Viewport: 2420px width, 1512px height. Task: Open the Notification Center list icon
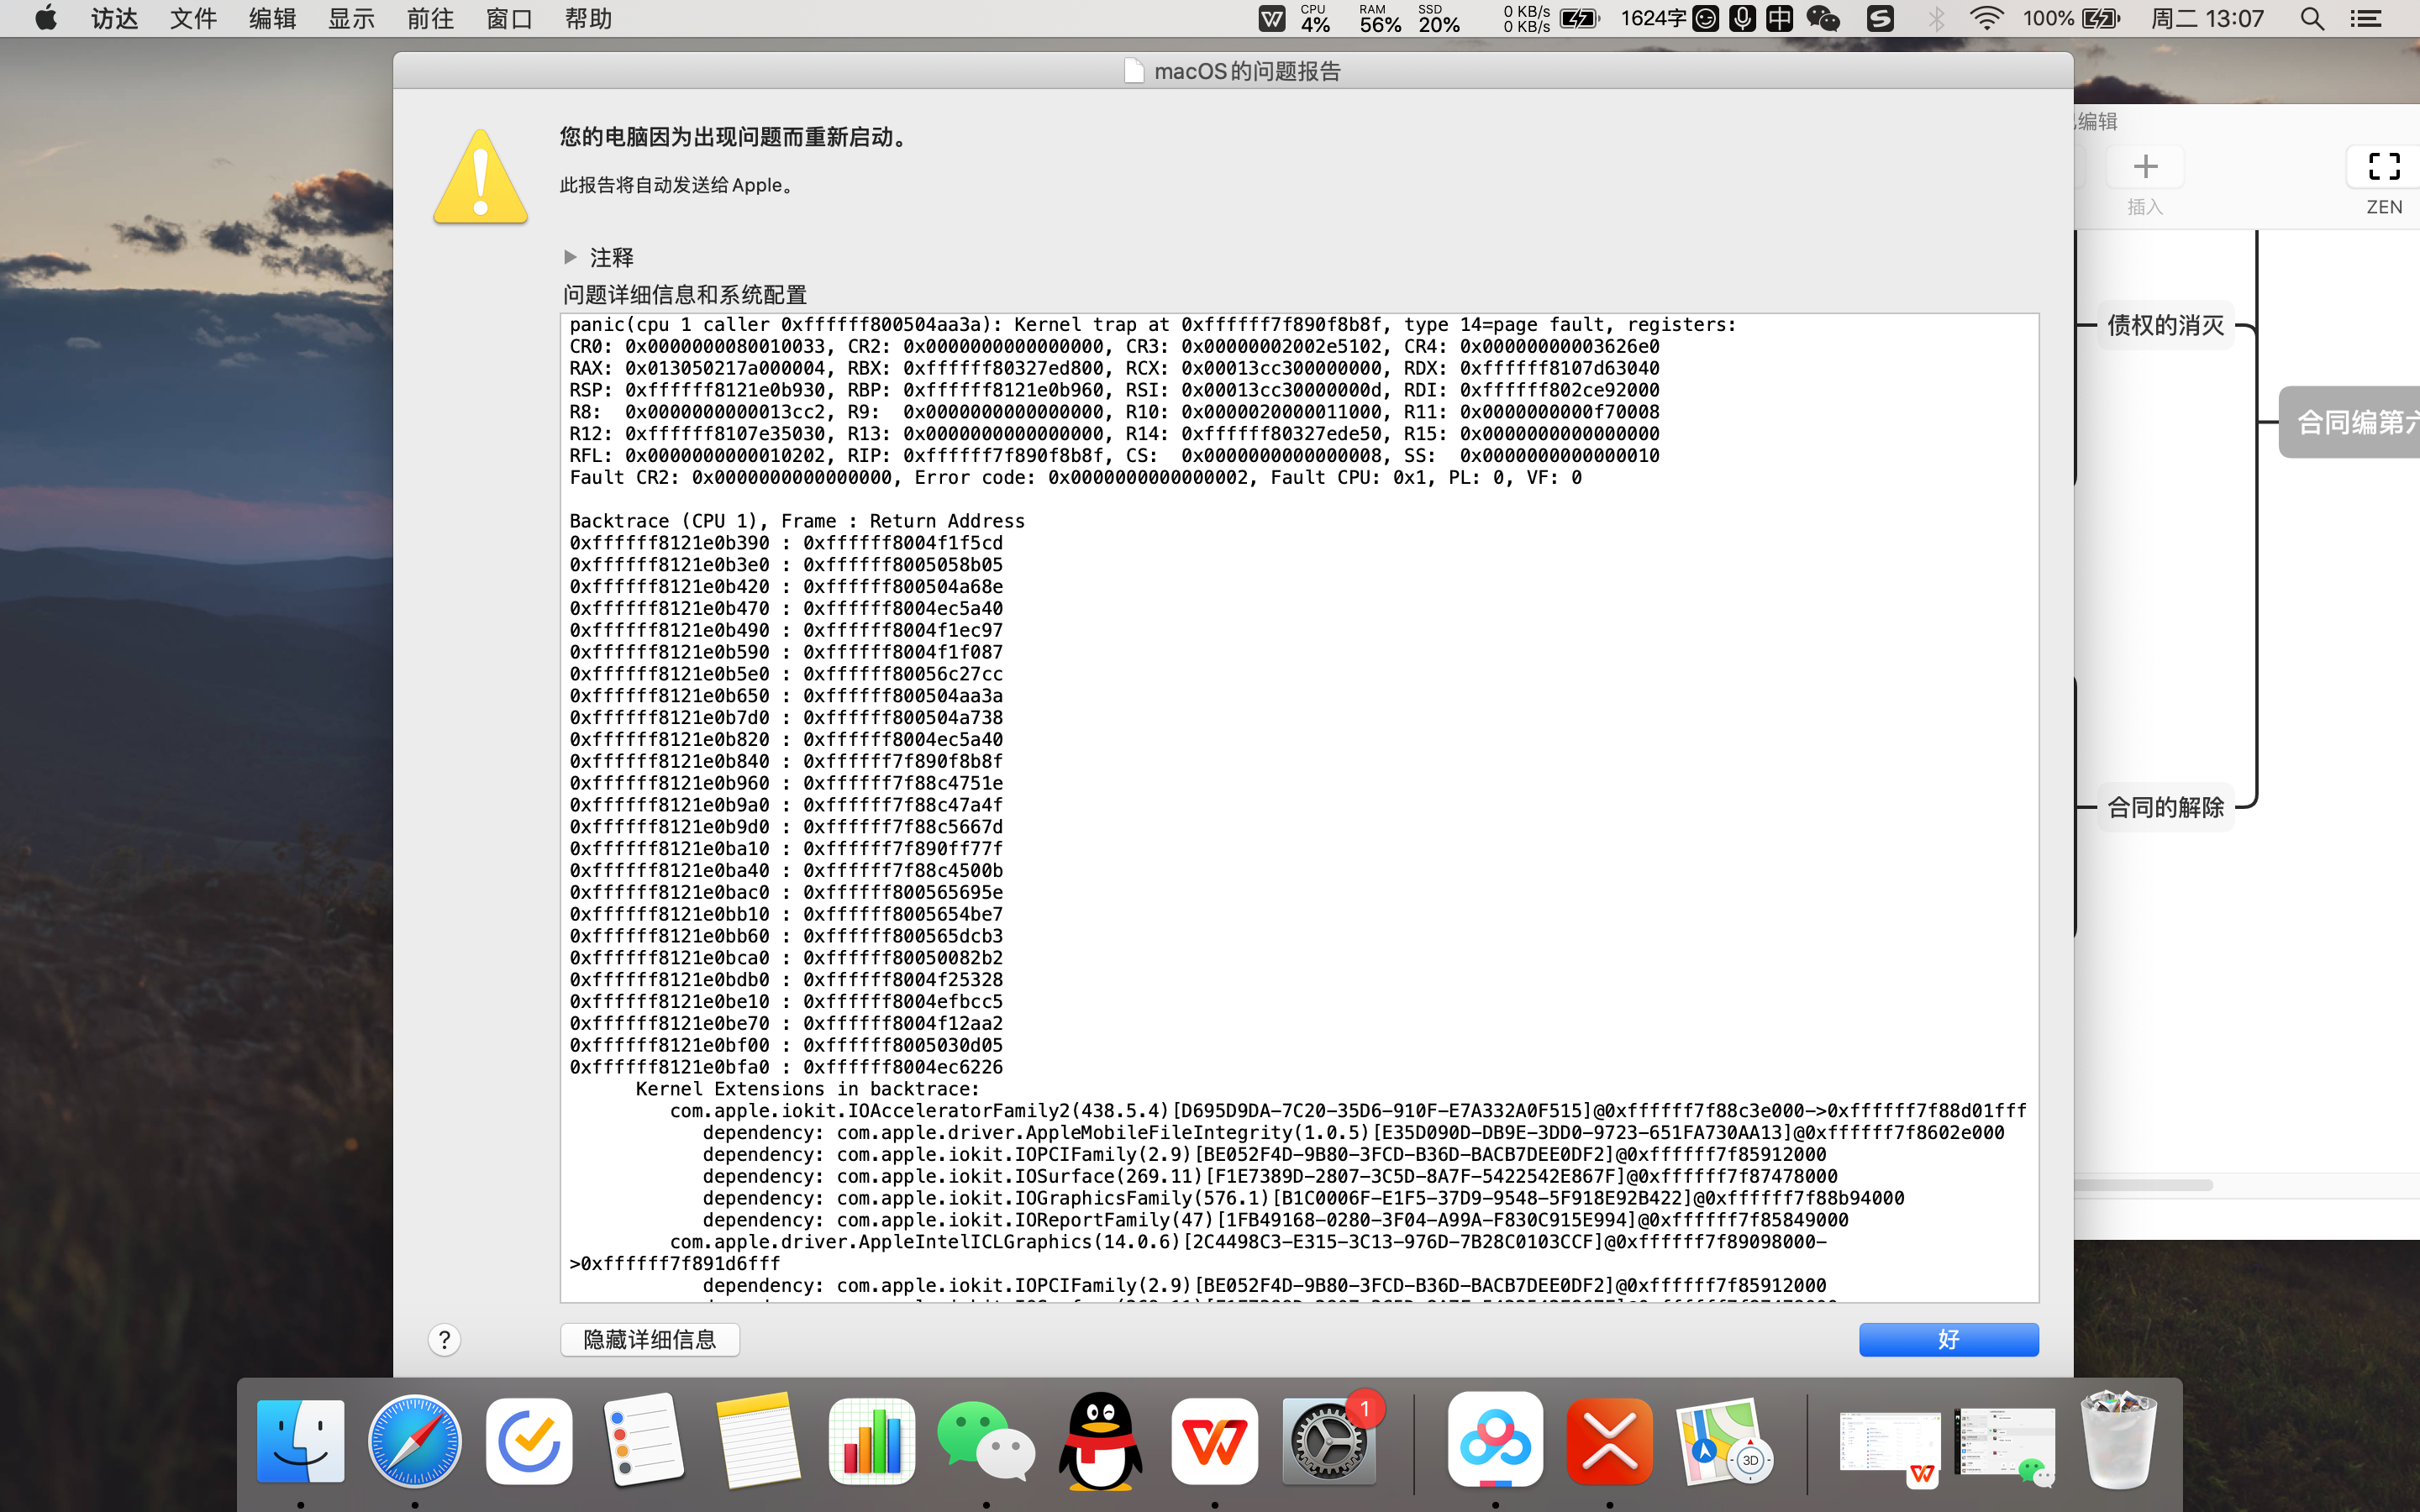click(2365, 18)
